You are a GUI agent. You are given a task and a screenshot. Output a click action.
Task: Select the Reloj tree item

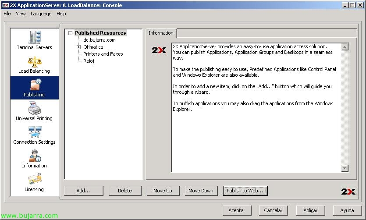[x=89, y=61]
